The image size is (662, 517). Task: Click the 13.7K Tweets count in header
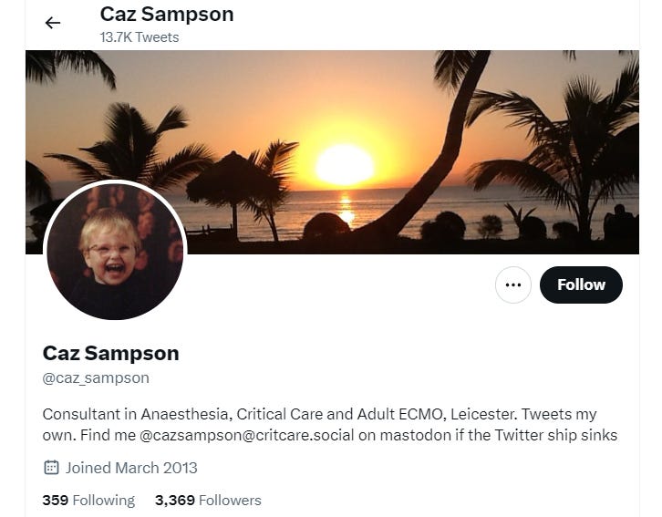click(x=140, y=37)
